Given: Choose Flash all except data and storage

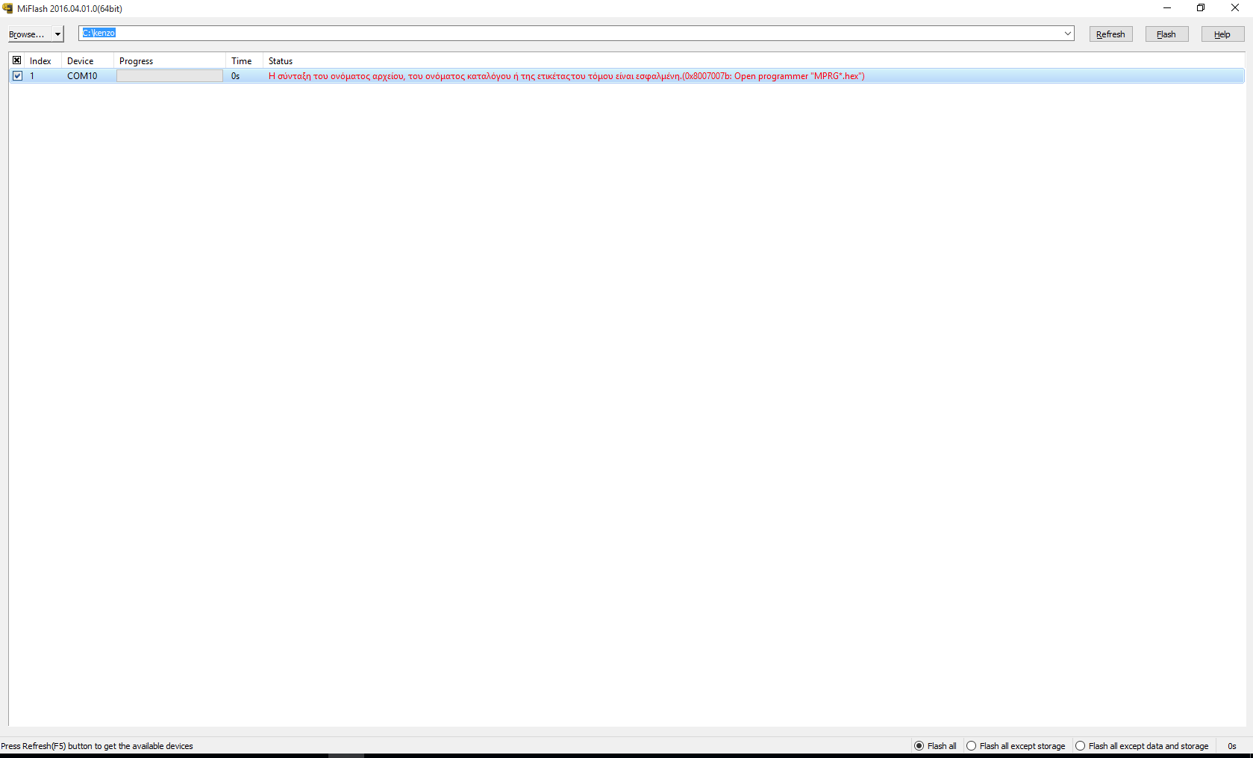Looking at the screenshot, I should (1143, 746).
